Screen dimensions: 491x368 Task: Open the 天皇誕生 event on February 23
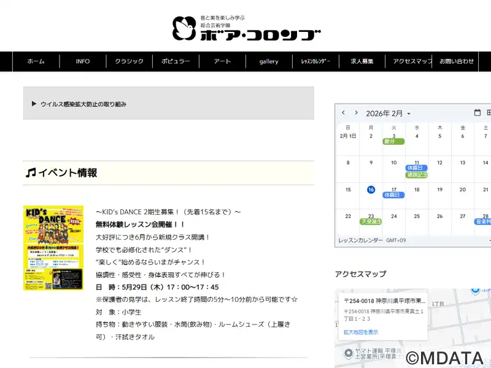[x=371, y=221]
